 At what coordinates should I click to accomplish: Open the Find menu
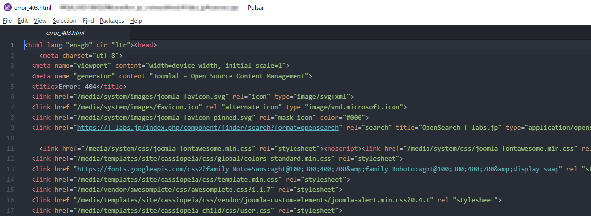[88, 21]
